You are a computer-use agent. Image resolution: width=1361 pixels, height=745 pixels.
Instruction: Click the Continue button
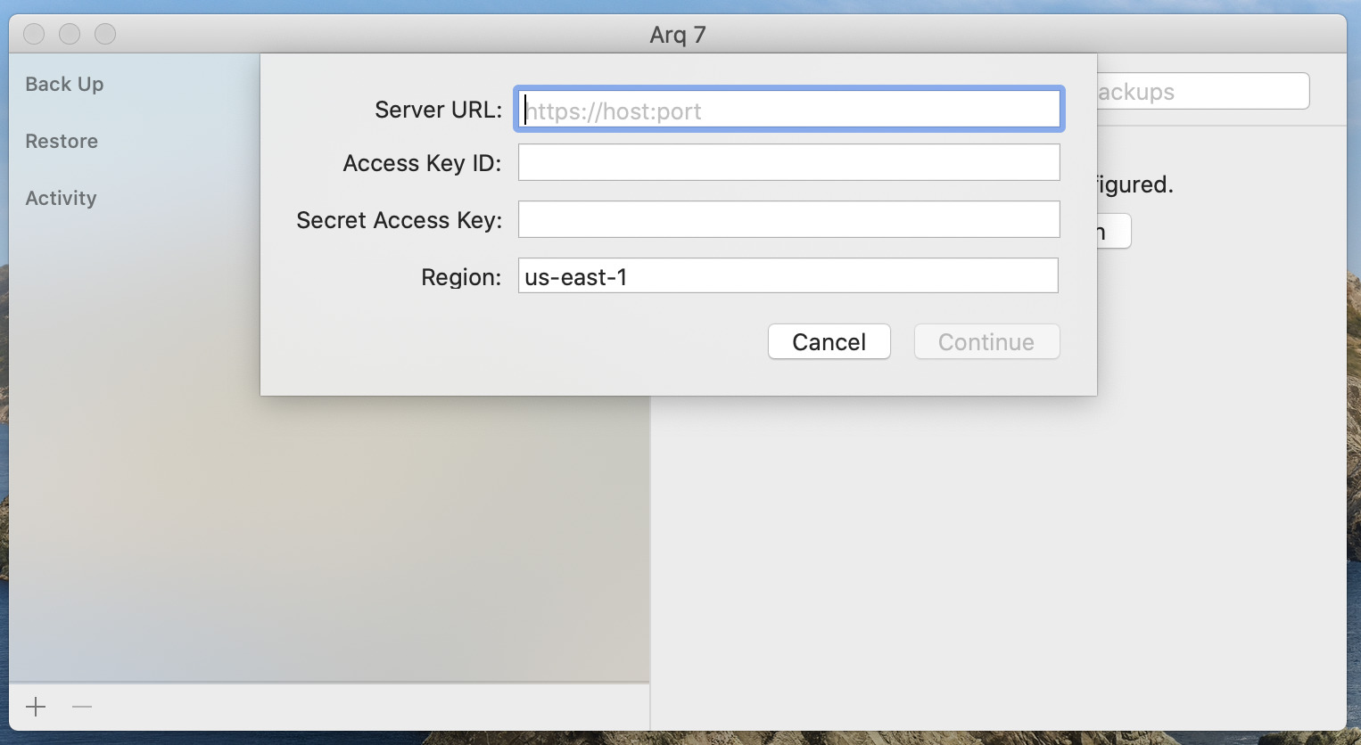coord(987,341)
